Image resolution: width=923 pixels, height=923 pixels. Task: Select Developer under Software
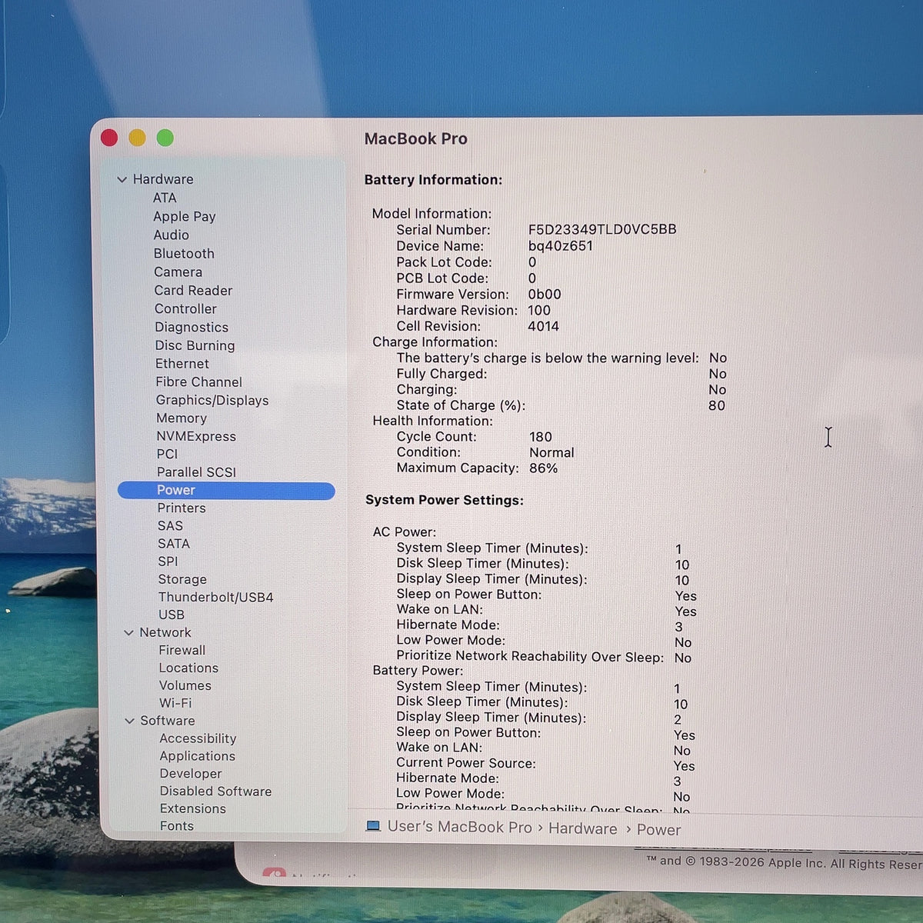pos(191,774)
